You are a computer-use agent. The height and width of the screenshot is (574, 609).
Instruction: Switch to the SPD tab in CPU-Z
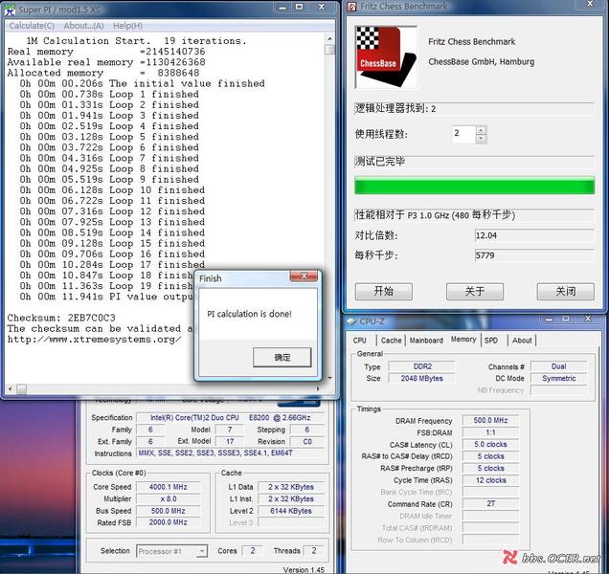click(491, 341)
